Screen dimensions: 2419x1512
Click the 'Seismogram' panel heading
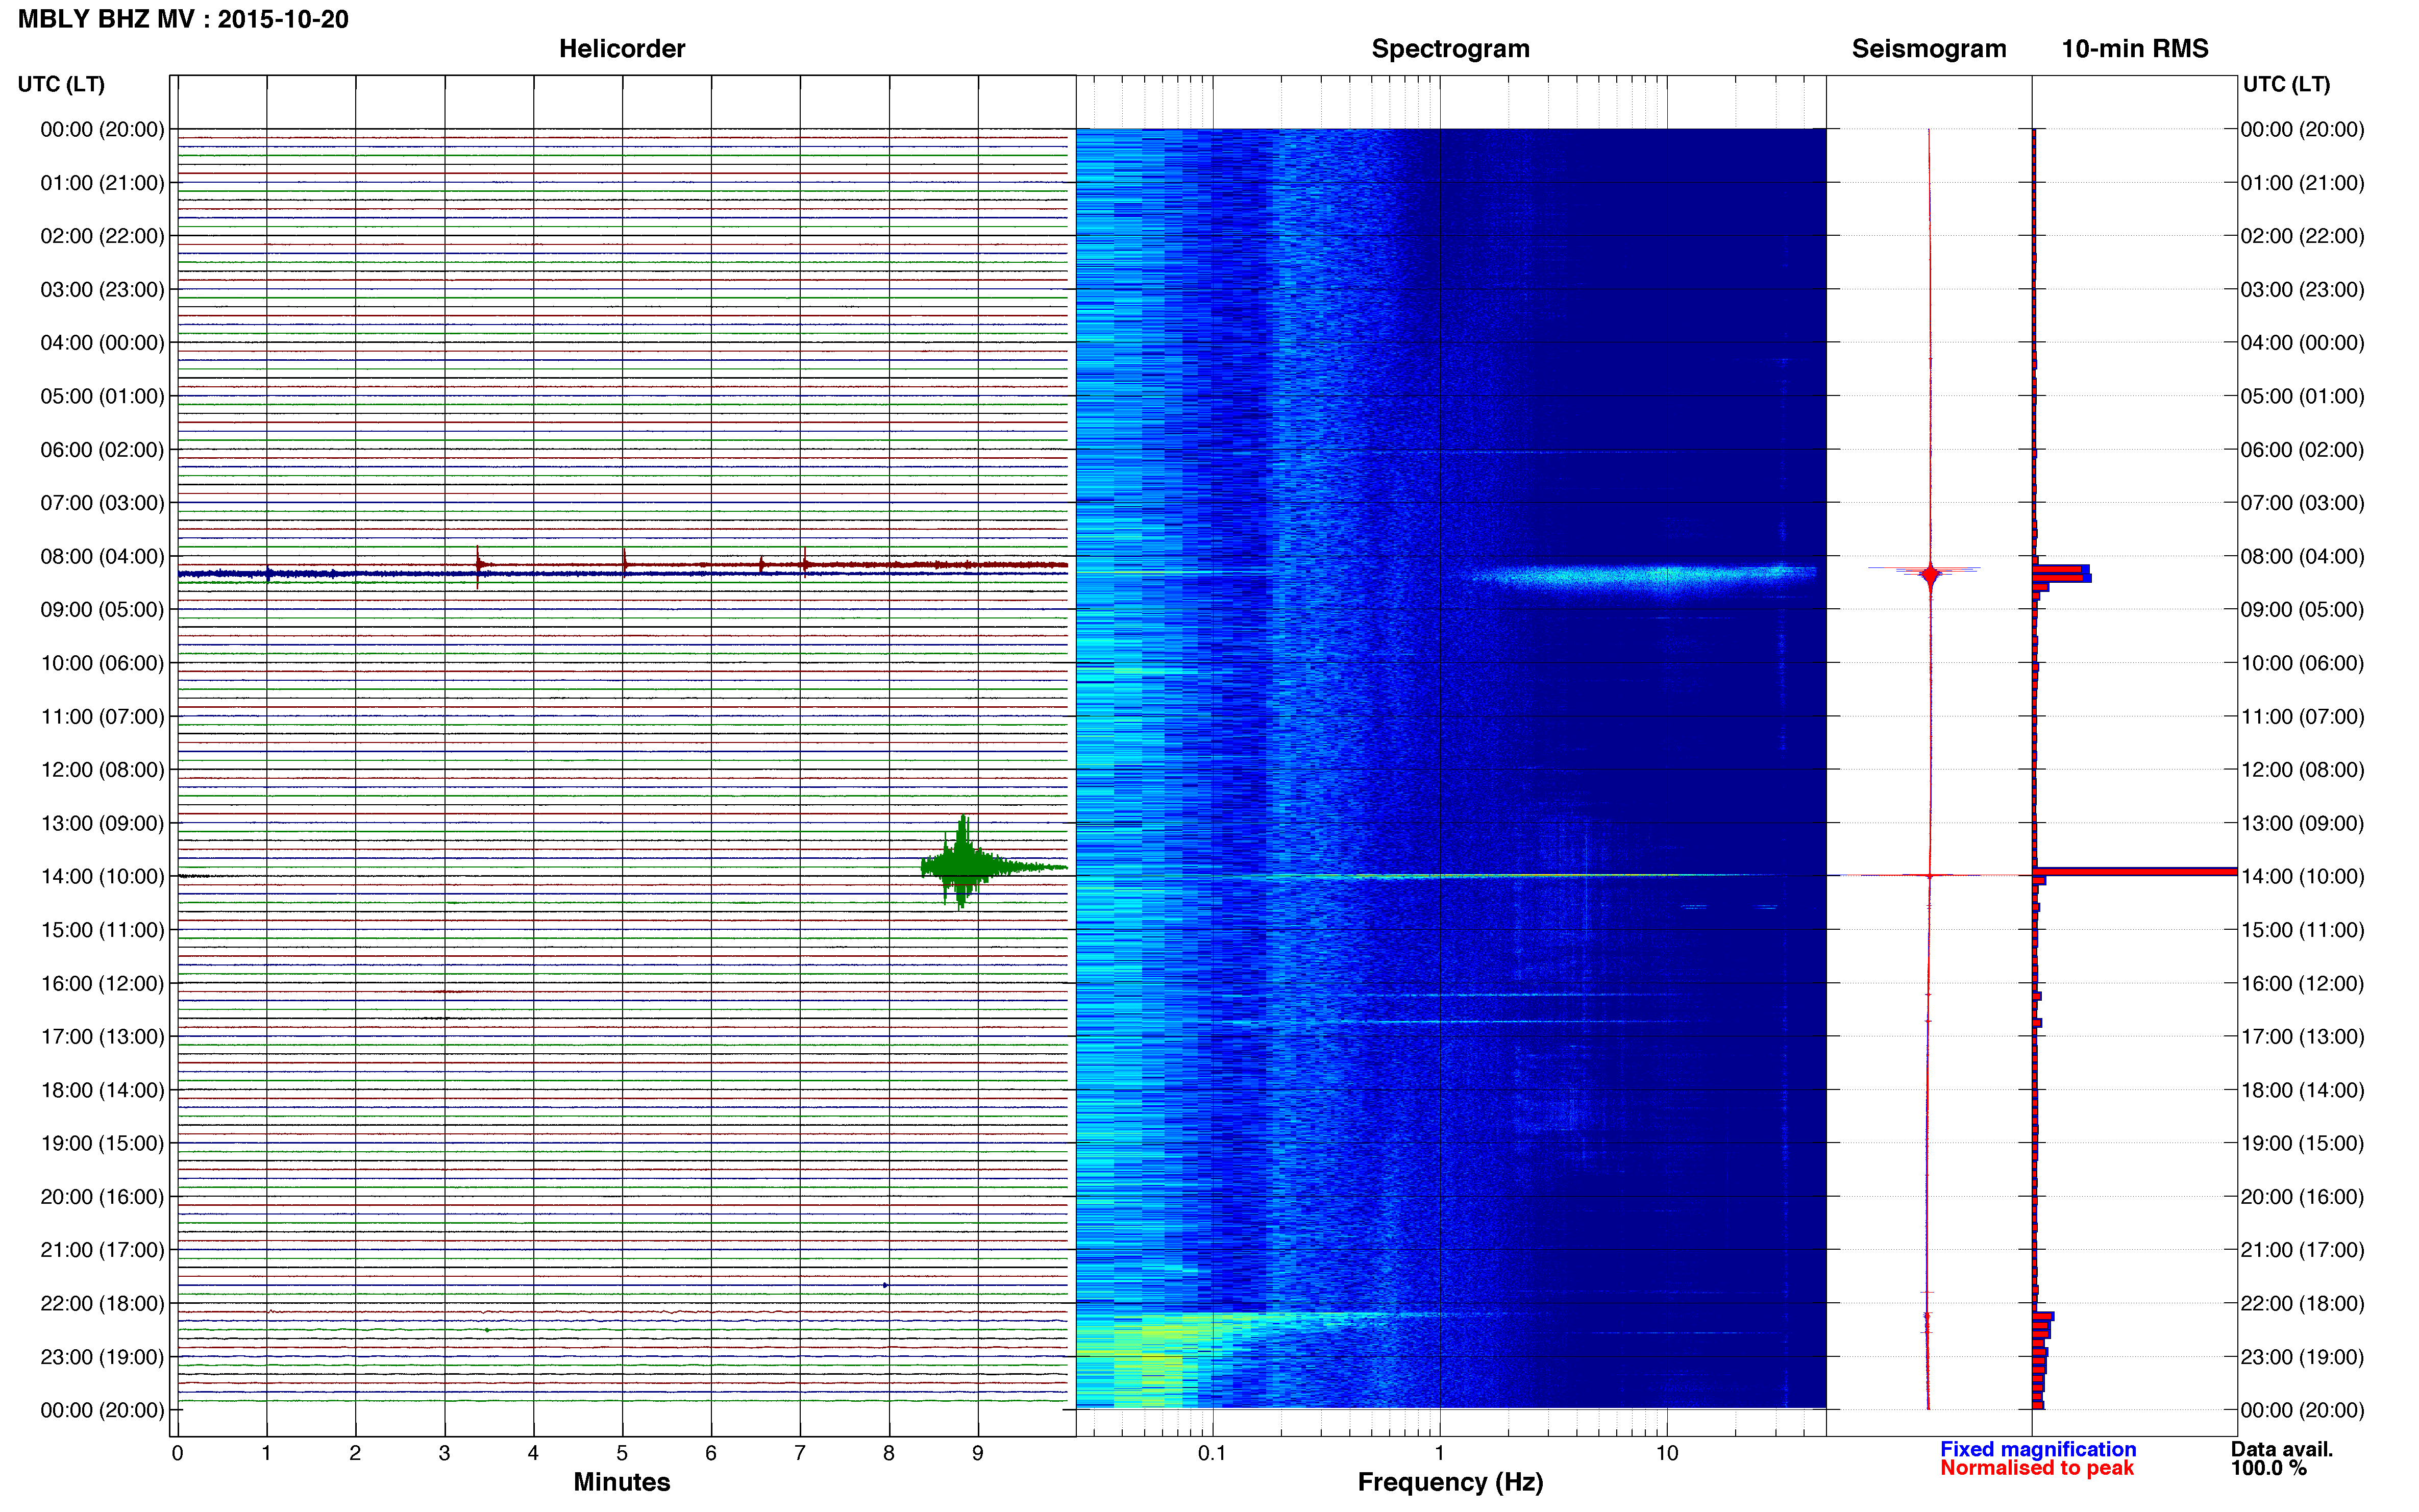pos(1929,49)
